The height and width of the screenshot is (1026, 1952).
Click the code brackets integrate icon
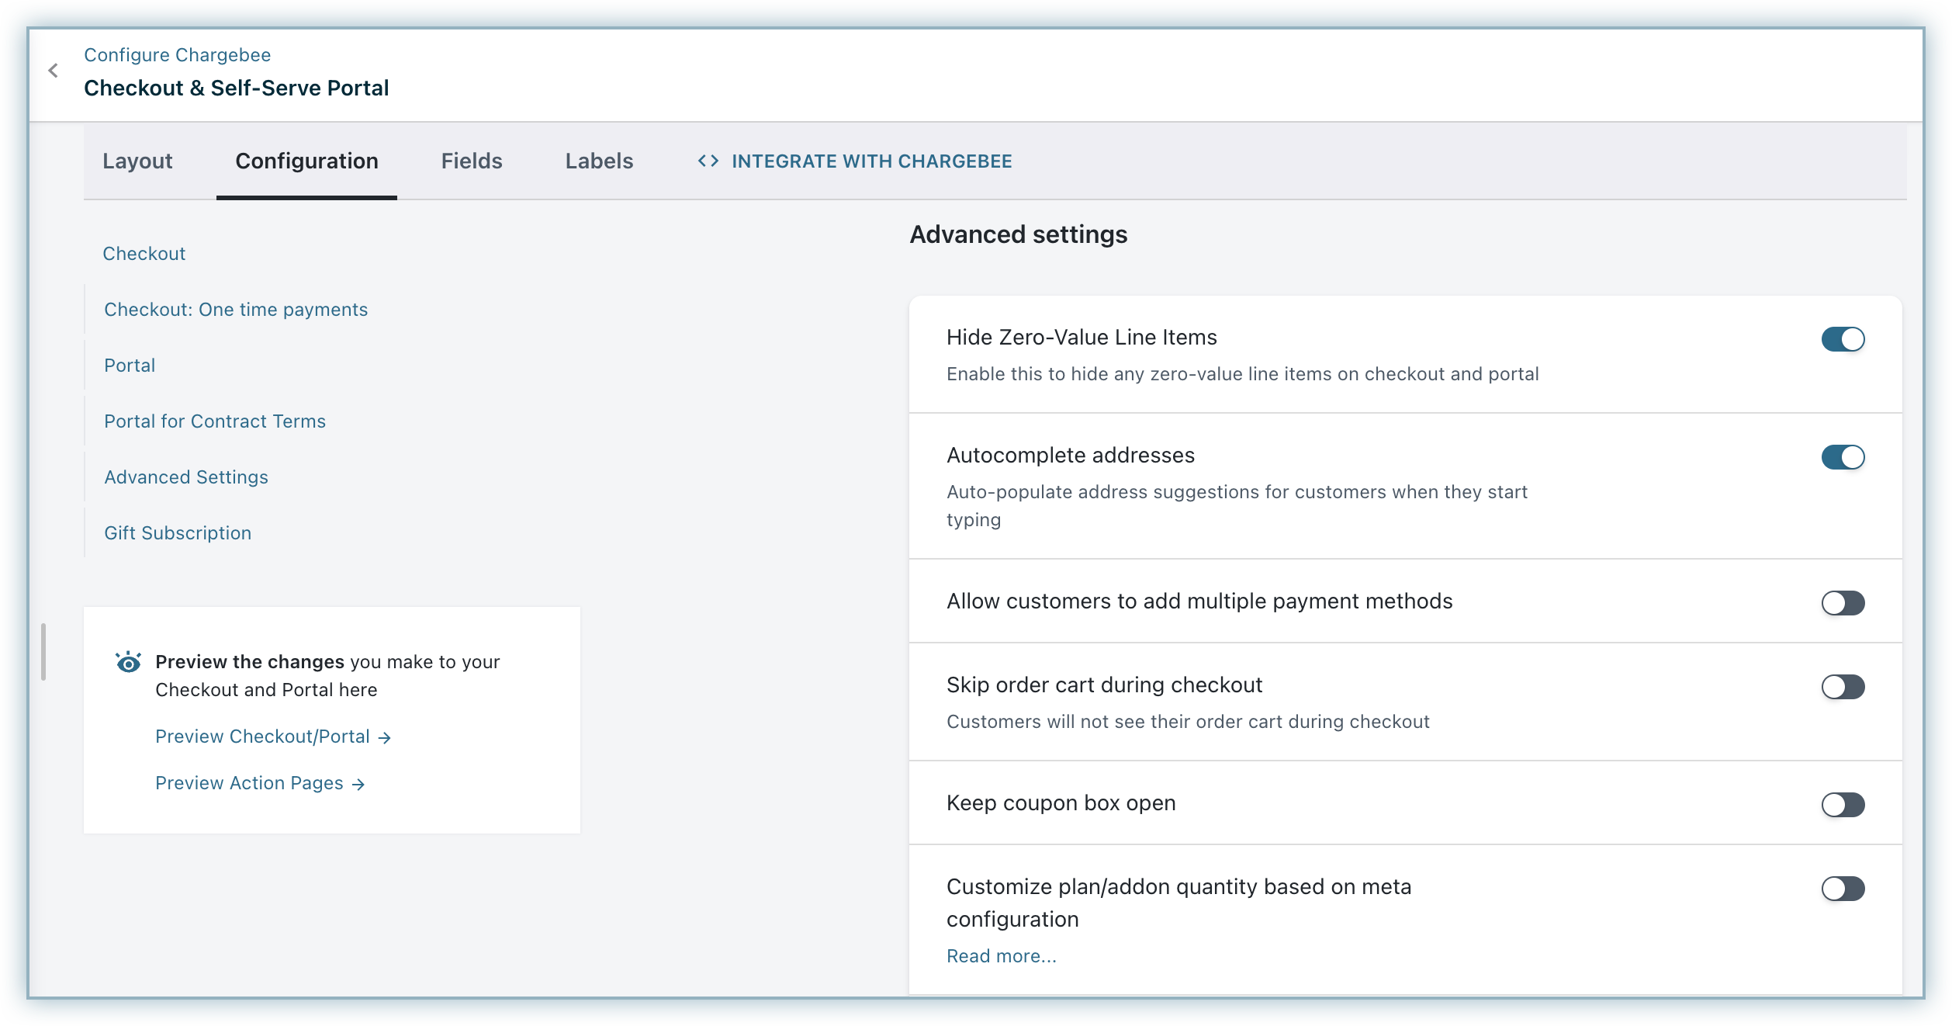708,161
